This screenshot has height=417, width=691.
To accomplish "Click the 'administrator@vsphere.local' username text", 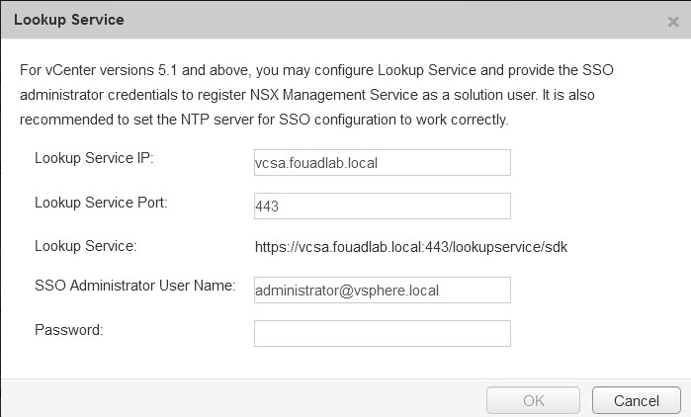I will point(346,291).
